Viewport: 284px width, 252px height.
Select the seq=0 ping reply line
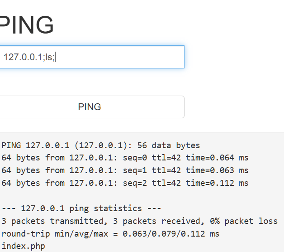(125, 158)
